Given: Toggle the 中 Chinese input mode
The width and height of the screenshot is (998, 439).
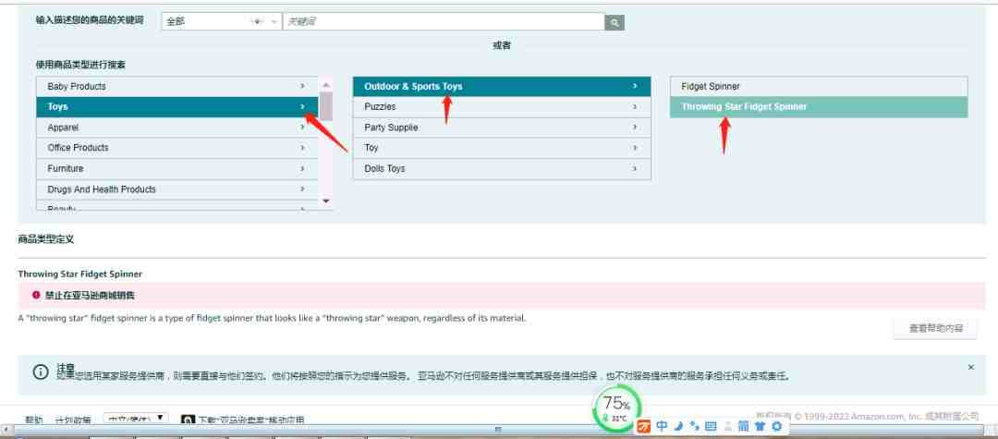Looking at the screenshot, I should click(x=662, y=426).
